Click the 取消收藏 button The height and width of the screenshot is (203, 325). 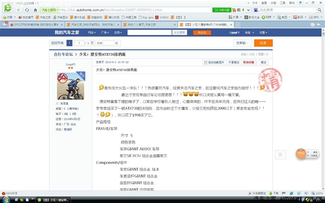click(248, 62)
